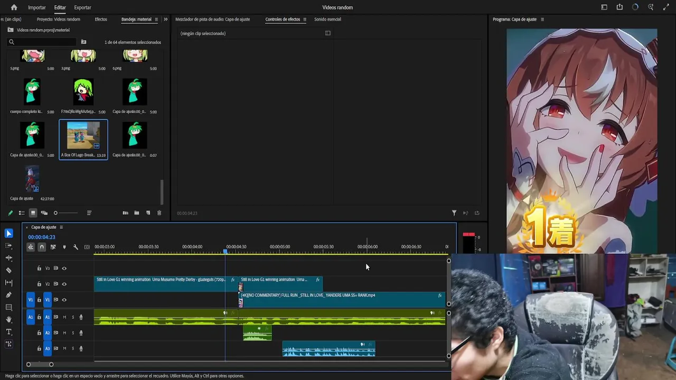This screenshot has height=380, width=676.
Task: Toggle closed captions CC track button
Action: tap(87, 247)
